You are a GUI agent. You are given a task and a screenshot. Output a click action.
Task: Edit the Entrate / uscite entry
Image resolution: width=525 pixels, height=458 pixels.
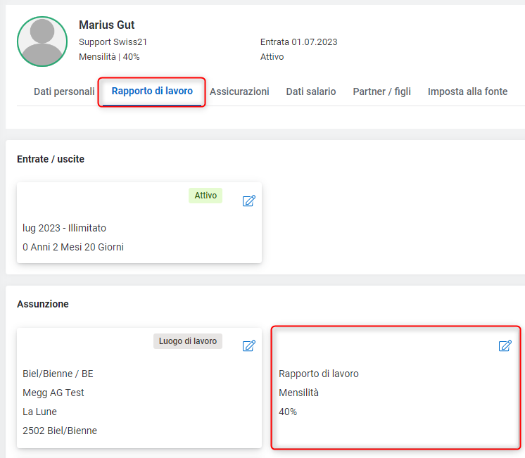[x=248, y=201]
